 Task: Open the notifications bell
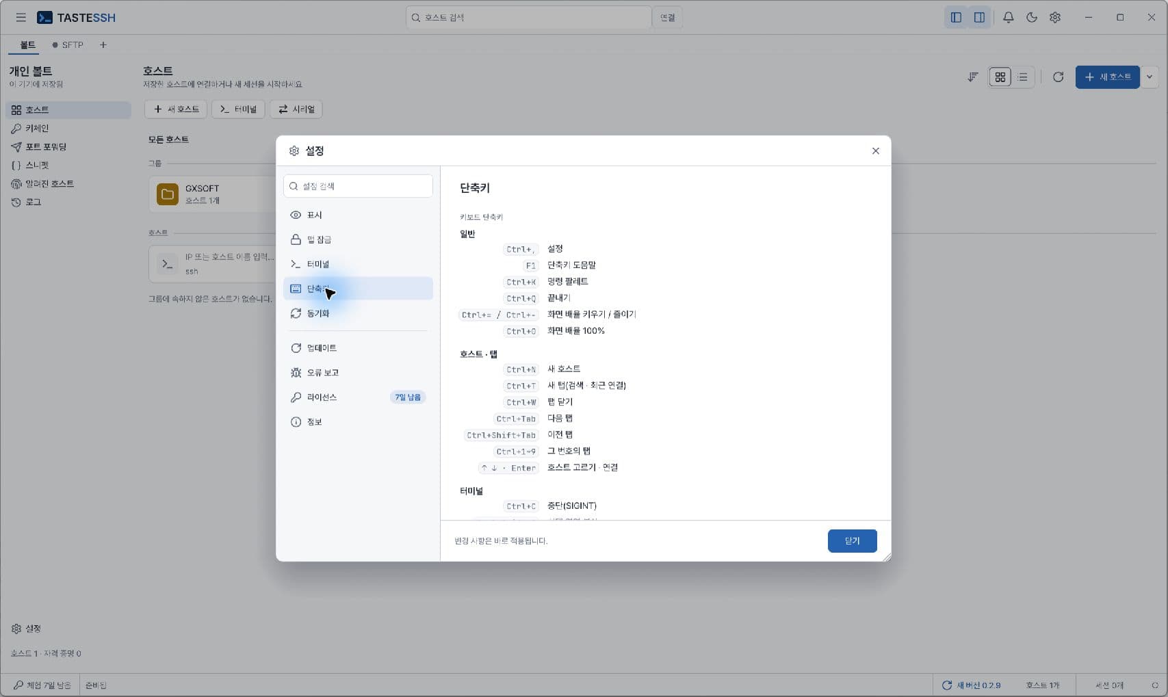click(1008, 18)
